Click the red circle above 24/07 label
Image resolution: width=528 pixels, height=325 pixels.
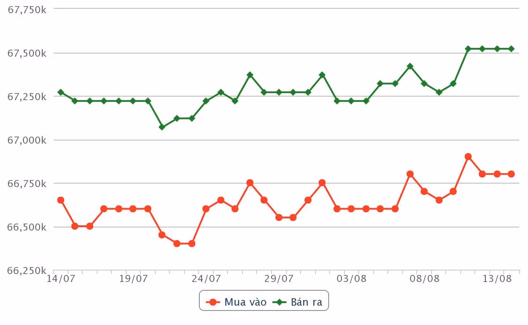pos(206,209)
